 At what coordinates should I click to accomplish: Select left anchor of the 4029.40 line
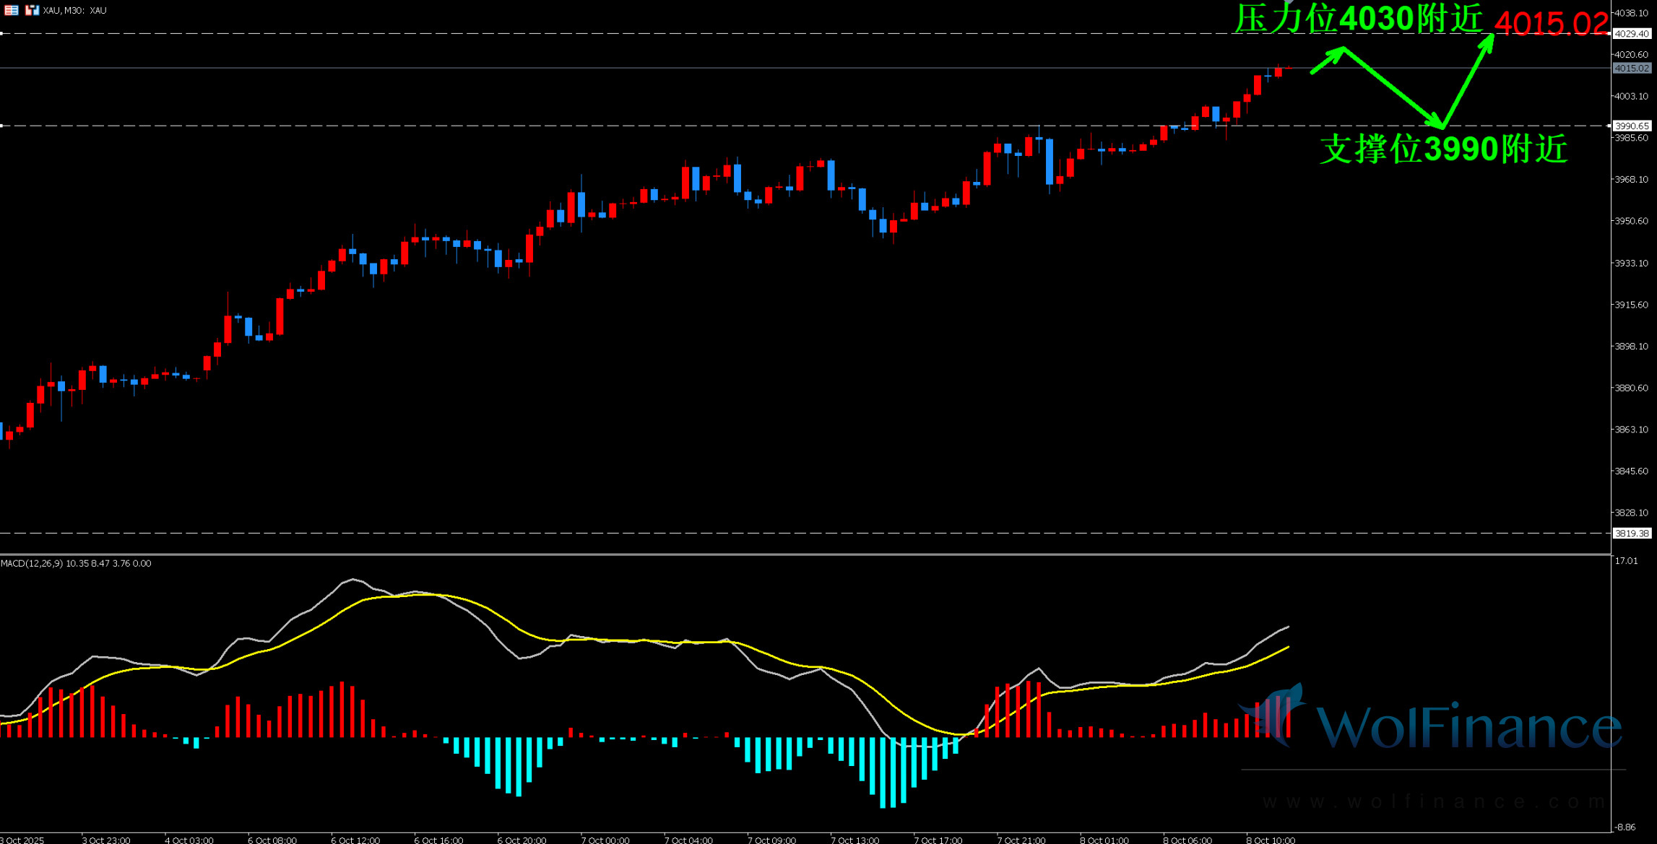[2, 33]
